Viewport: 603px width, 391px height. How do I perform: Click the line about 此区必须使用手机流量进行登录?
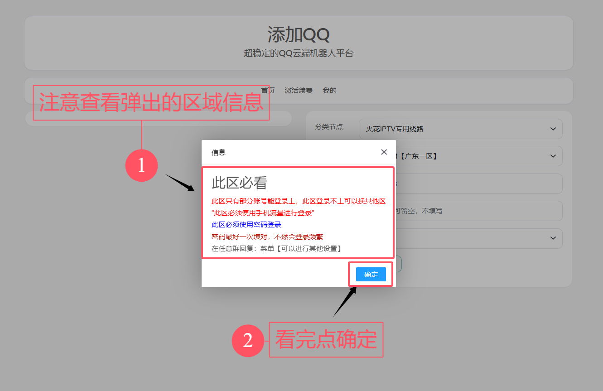[263, 213]
